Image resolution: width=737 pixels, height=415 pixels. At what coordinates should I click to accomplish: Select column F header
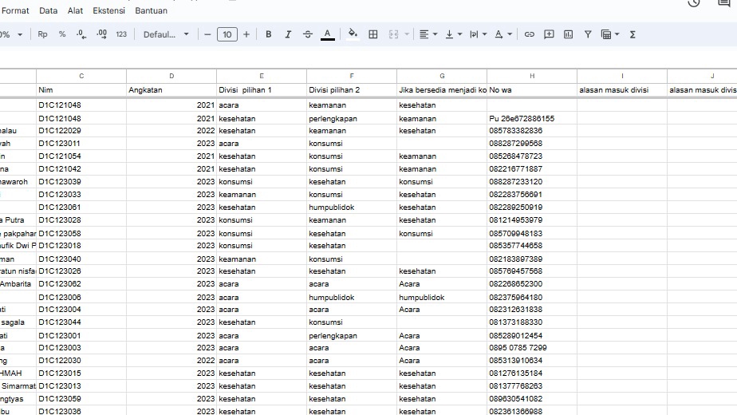click(x=352, y=76)
